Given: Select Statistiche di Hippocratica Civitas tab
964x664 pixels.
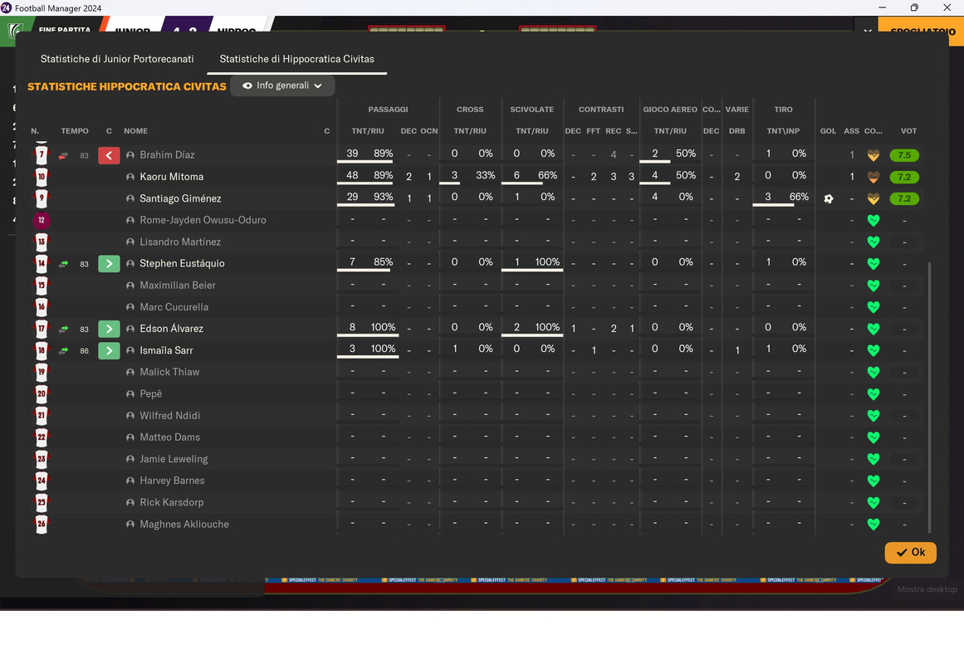Looking at the screenshot, I should point(297,59).
